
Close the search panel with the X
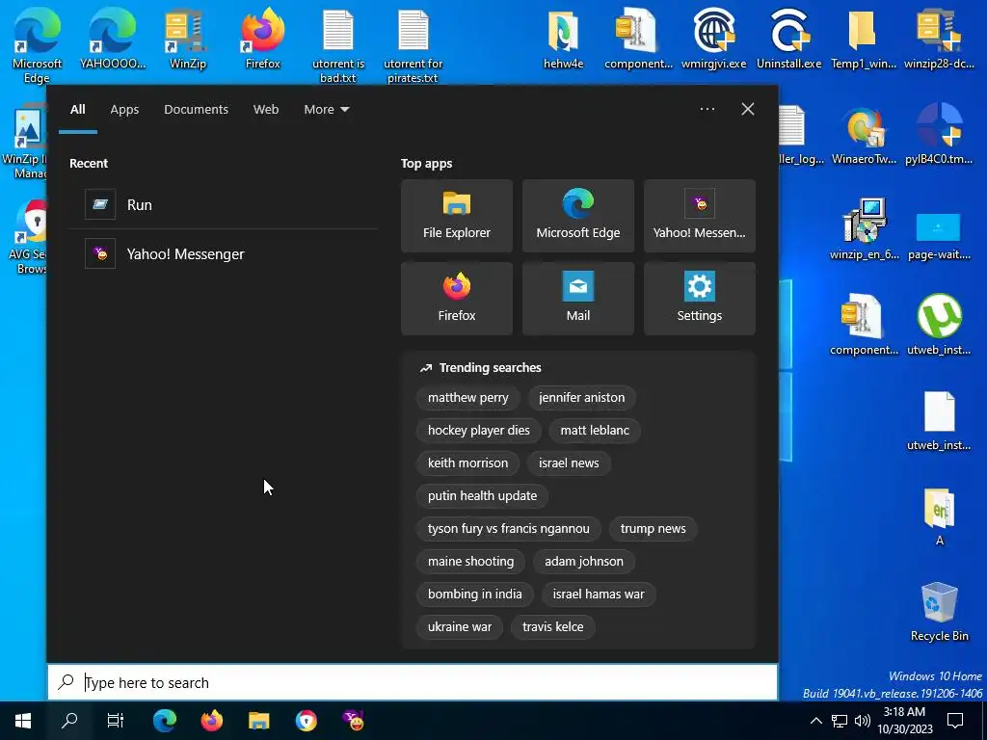[748, 109]
